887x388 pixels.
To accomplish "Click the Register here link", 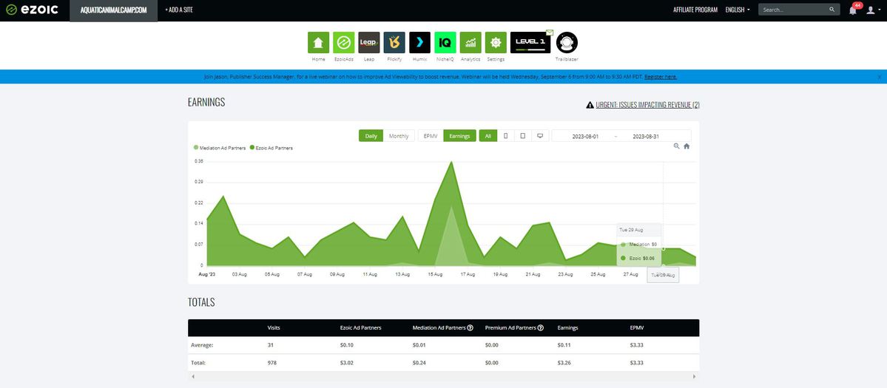I will tap(661, 77).
